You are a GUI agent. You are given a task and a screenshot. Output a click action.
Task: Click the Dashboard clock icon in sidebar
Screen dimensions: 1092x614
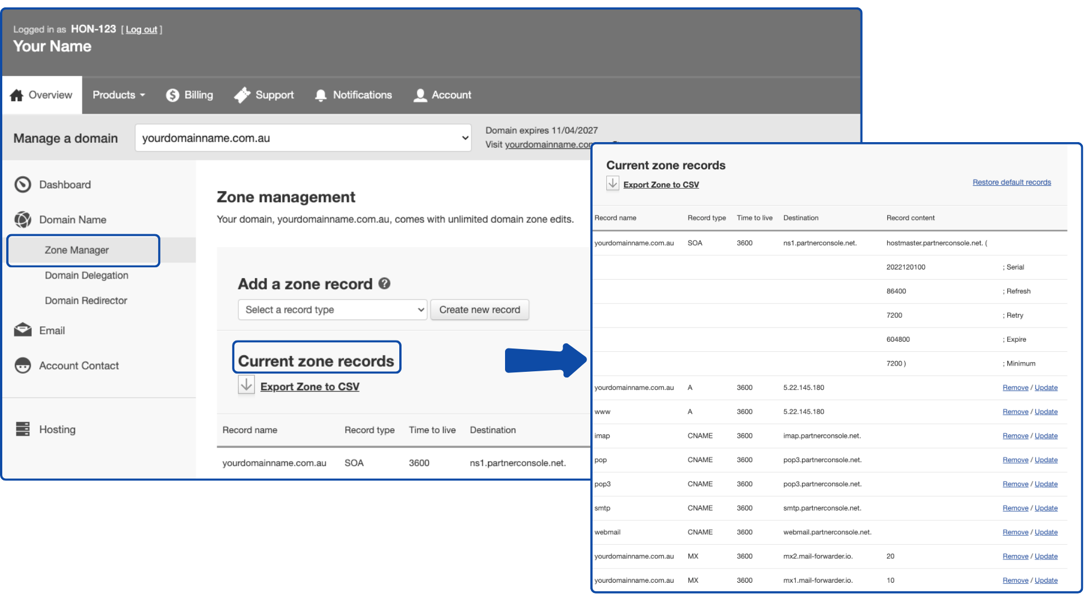(23, 185)
